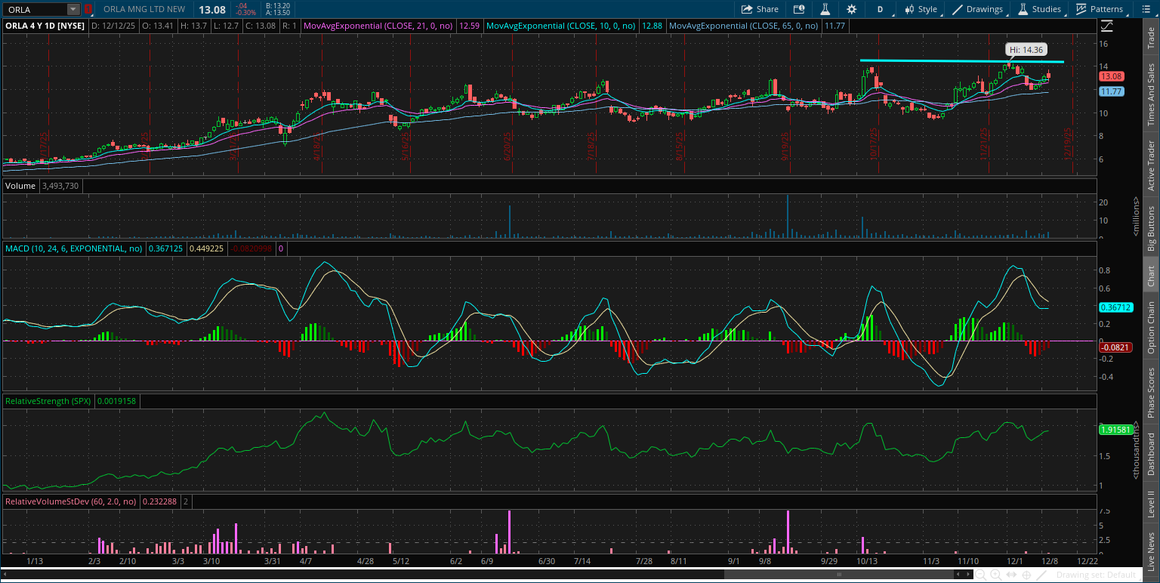
Task: Switch to Active Trader side tab
Action: tap(1151, 165)
